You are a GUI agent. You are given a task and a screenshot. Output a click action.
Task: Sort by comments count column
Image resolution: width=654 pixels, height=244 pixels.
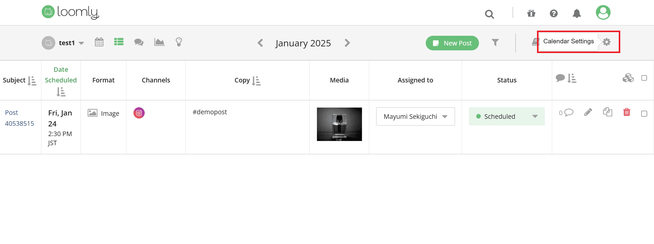click(572, 78)
